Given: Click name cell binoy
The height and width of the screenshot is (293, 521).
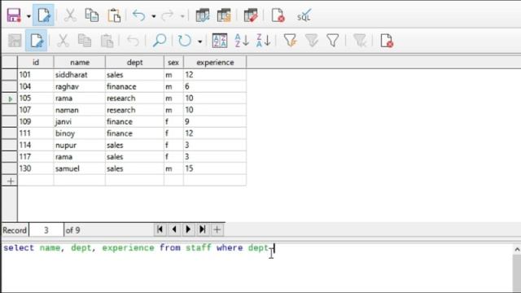Looking at the screenshot, I should click(x=80, y=133).
